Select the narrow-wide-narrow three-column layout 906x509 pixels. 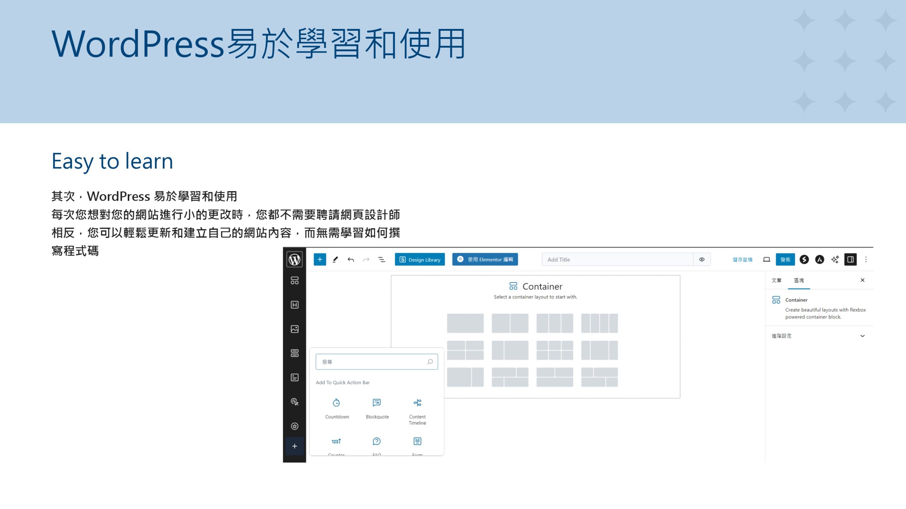coord(600,350)
